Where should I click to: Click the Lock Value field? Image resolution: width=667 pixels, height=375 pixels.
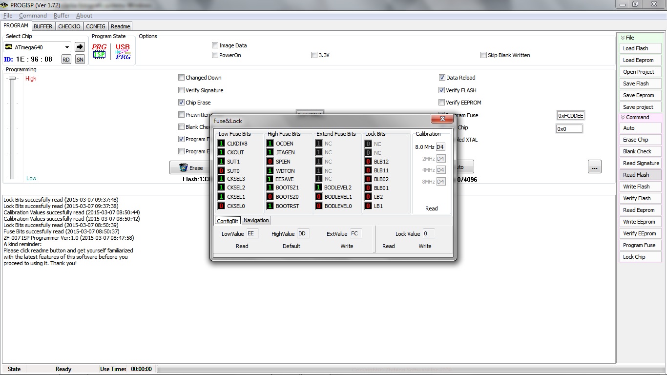pos(428,234)
